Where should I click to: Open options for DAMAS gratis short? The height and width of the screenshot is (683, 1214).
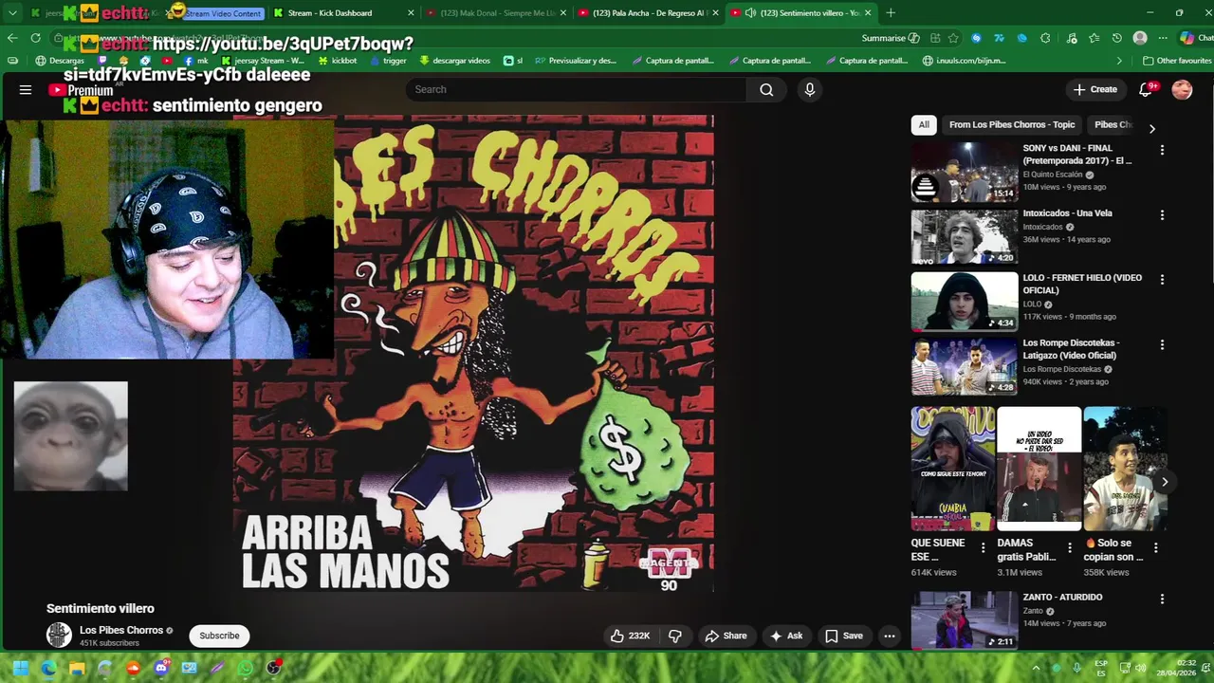click(1070, 547)
